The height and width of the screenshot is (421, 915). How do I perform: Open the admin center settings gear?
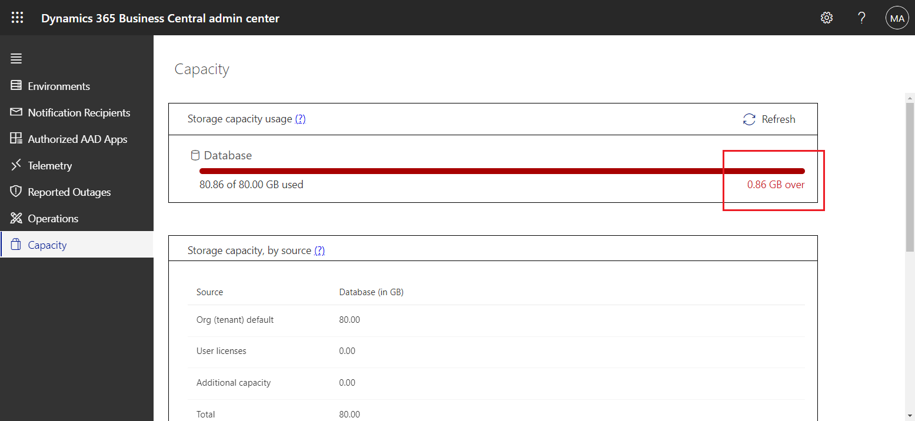826,17
